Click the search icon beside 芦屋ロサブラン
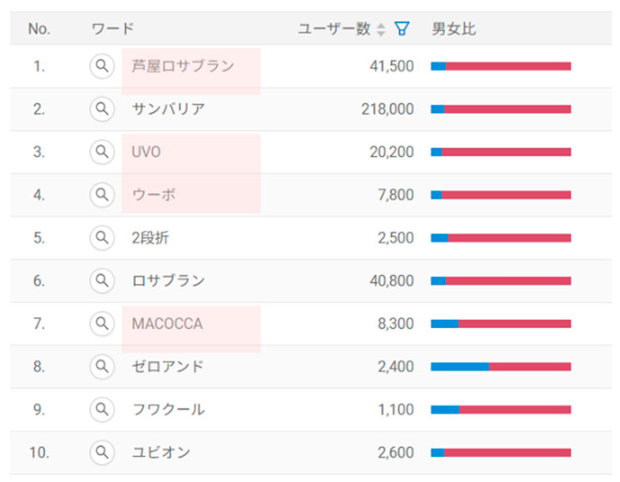Viewport: 620px width, 482px height. pos(102,67)
